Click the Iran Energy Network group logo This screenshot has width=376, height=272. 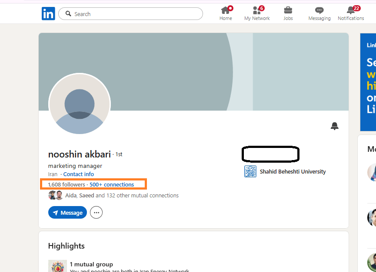pos(57,266)
